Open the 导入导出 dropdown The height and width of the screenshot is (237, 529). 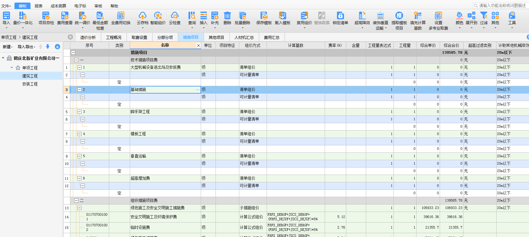(x=26, y=47)
